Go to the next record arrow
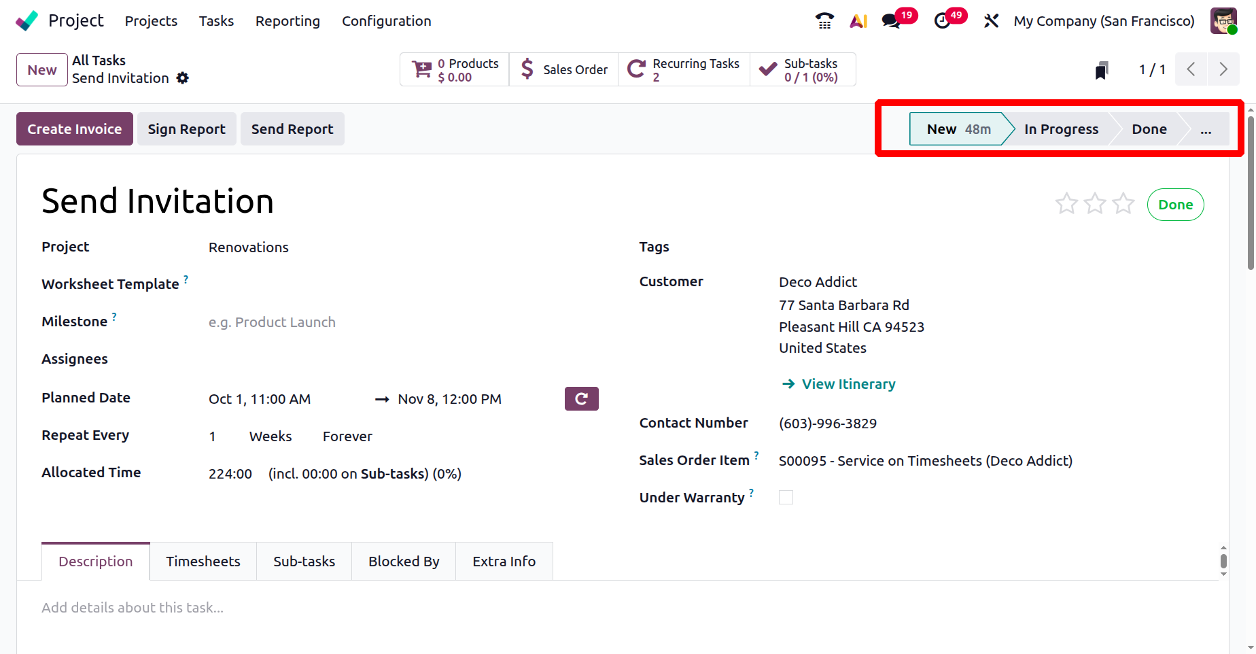 coord(1223,69)
